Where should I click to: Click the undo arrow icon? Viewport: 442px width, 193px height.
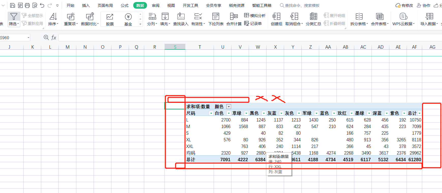click(42, 5)
